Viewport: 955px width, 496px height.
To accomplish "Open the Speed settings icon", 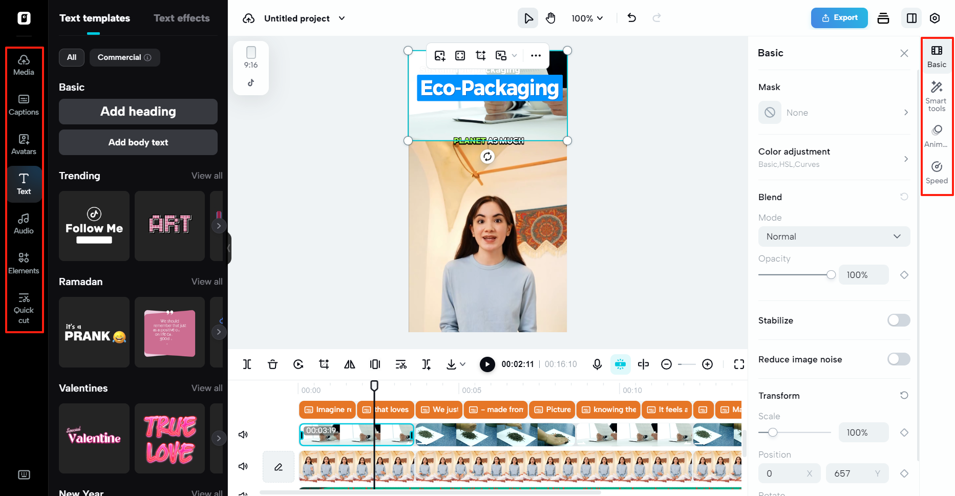I will [936, 172].
